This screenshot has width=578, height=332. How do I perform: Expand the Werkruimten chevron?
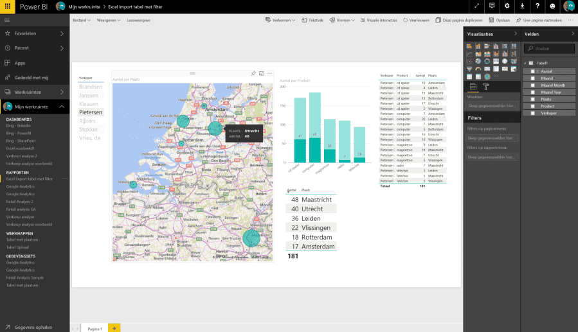coord(62,92)
